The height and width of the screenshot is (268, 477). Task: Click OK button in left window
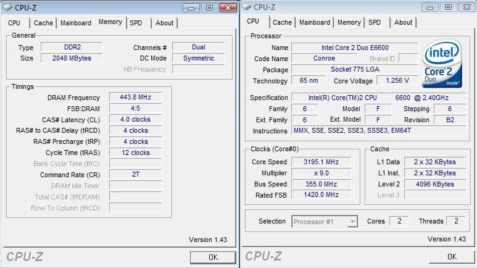tap(213, 258)
